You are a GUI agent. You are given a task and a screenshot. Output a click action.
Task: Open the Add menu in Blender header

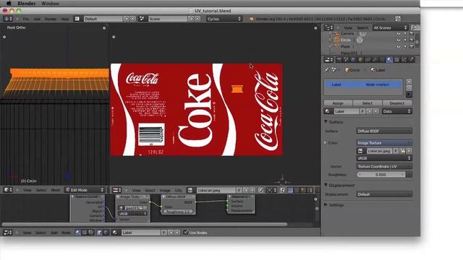coord(37,19)
